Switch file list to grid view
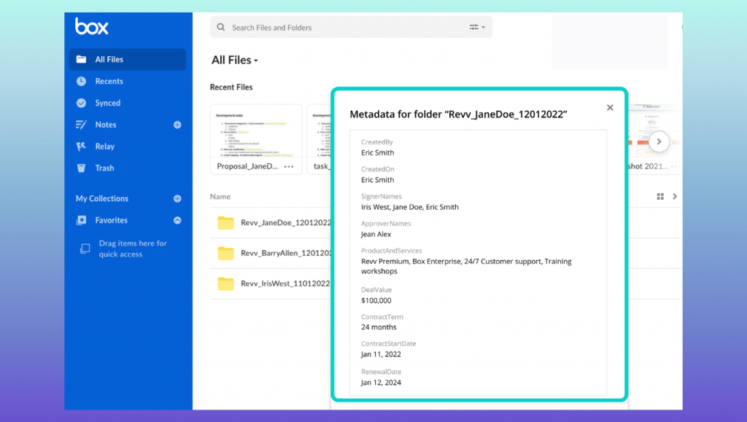Image resolution: width=747 pixels, height=422 pixels. point(660,196)
